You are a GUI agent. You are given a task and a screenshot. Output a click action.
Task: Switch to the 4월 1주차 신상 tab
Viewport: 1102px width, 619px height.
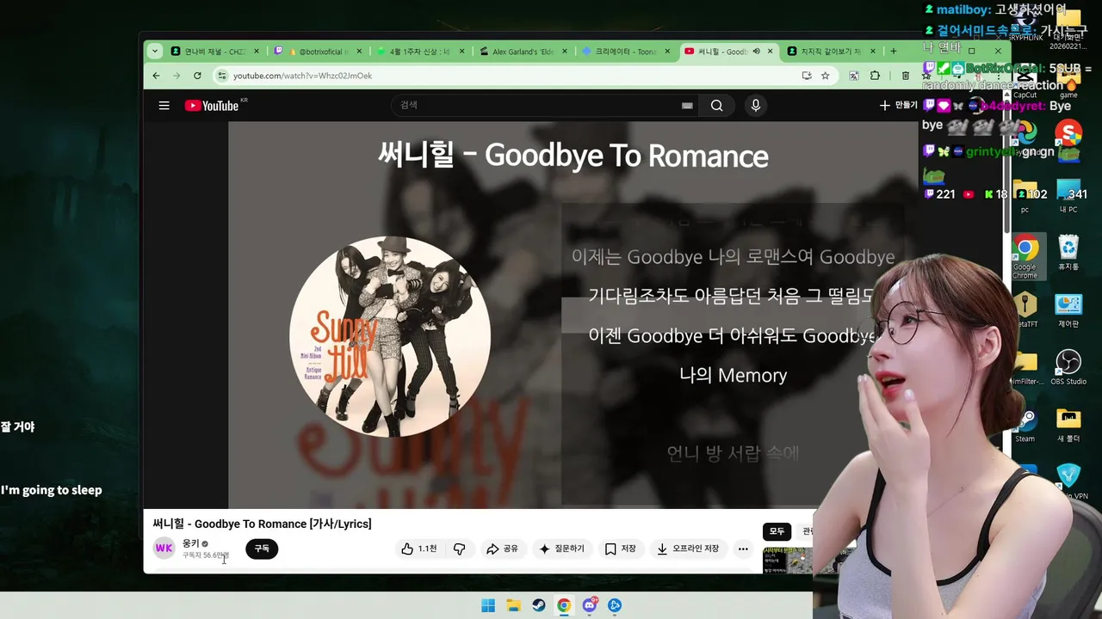421,52
